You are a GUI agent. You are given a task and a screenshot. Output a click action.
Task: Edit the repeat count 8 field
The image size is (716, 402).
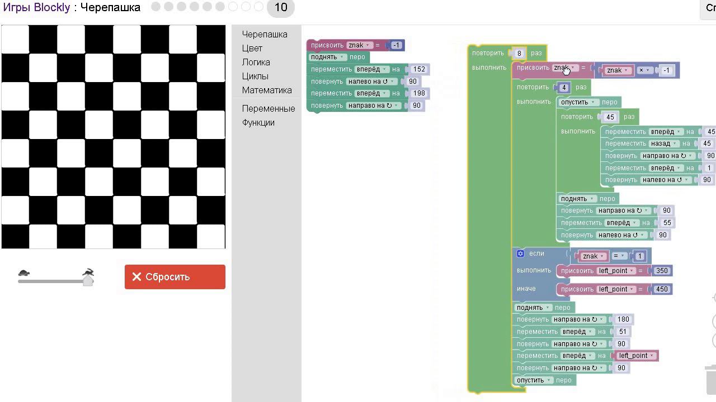coord(519,54)
